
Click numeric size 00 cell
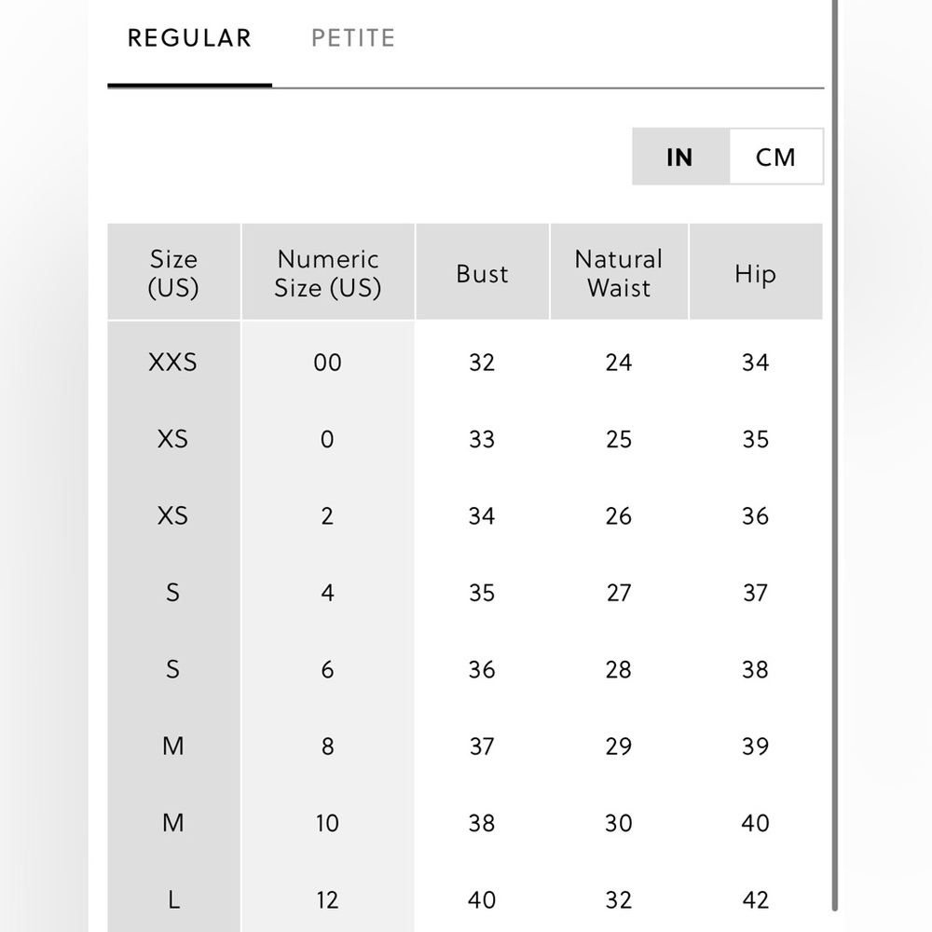[x=327, y=363]
